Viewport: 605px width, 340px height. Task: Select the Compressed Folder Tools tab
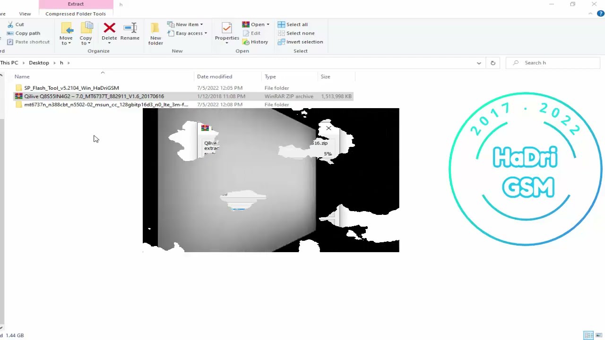pyautogui.click(x=76, y=14)
